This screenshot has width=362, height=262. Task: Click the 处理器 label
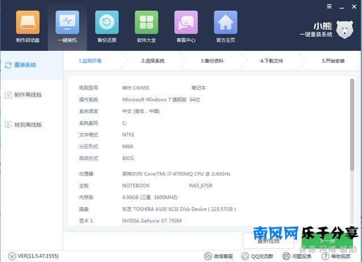pyautogui.click(x=86, y=174)
